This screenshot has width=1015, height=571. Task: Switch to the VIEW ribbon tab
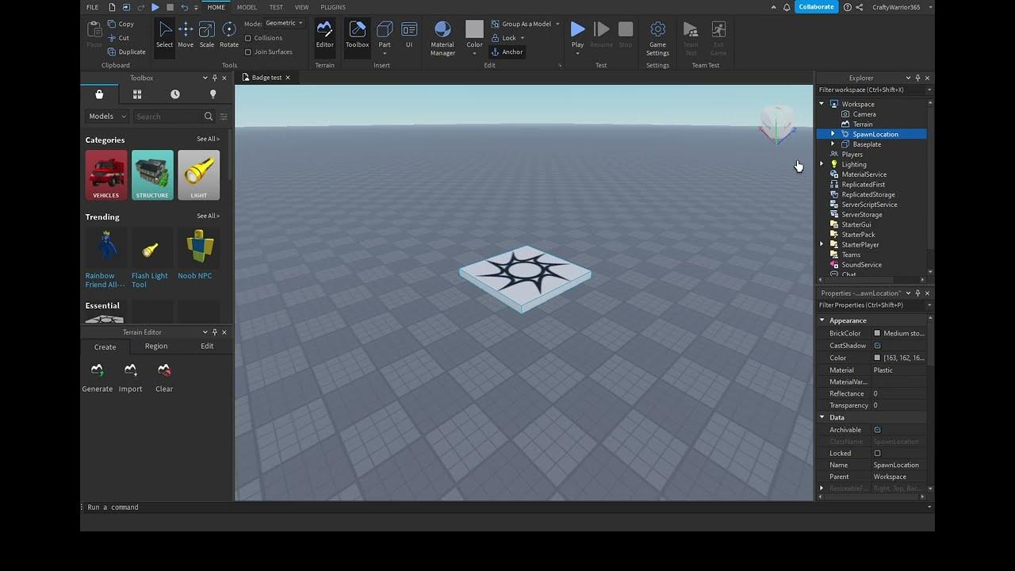pos(302,7)
